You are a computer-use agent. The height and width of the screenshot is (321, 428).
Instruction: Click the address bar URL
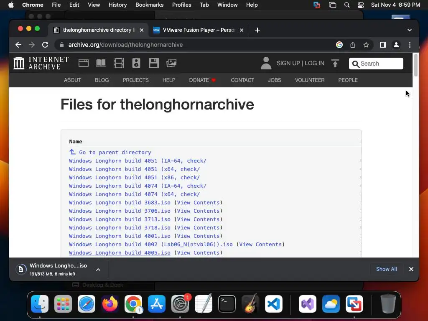tap(125, 45)
